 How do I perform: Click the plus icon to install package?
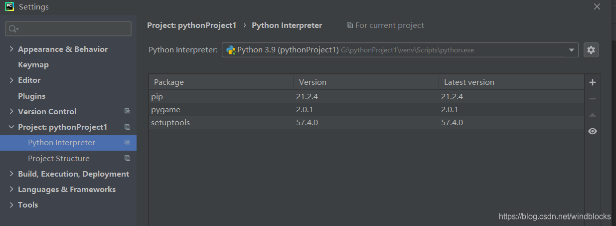pos(592,82)
